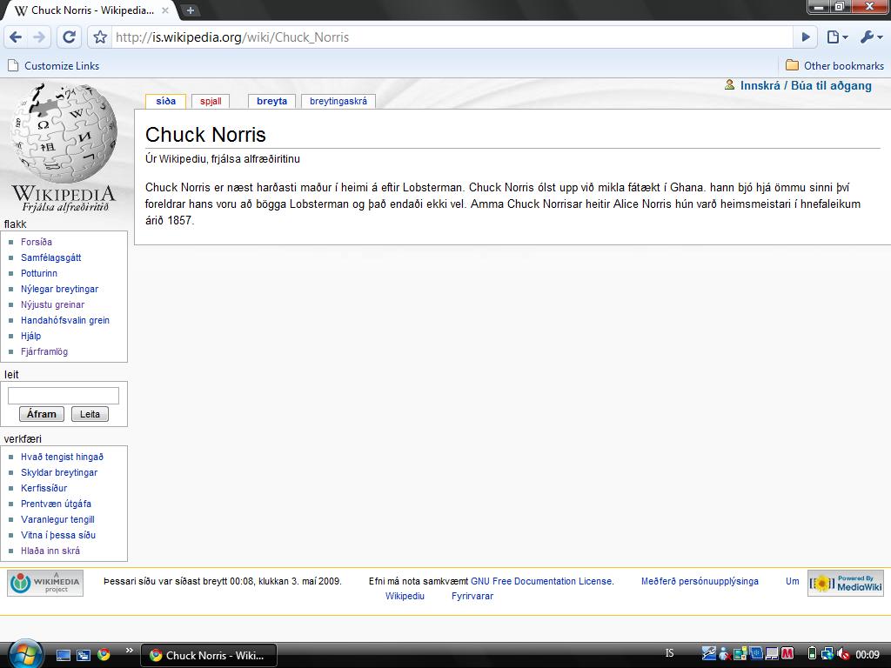
Task: Click the Chuck Norris taskbar button
Action: (209, 655)
